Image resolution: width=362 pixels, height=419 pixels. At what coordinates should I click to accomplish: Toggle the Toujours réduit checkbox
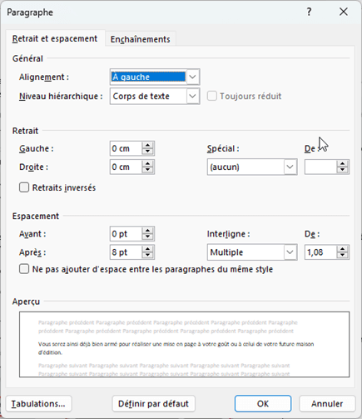[x=212, y=96]
